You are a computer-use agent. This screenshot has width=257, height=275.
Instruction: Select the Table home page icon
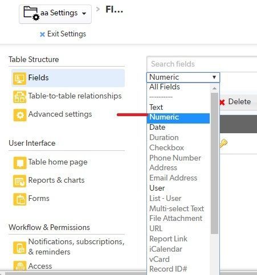click(x=20, y=163)
